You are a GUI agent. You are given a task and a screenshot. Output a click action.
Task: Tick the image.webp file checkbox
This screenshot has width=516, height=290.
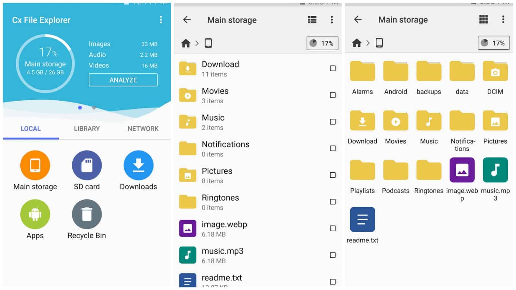pos(332,228)
